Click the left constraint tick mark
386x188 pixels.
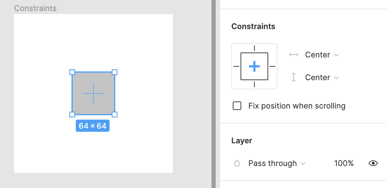236,66
